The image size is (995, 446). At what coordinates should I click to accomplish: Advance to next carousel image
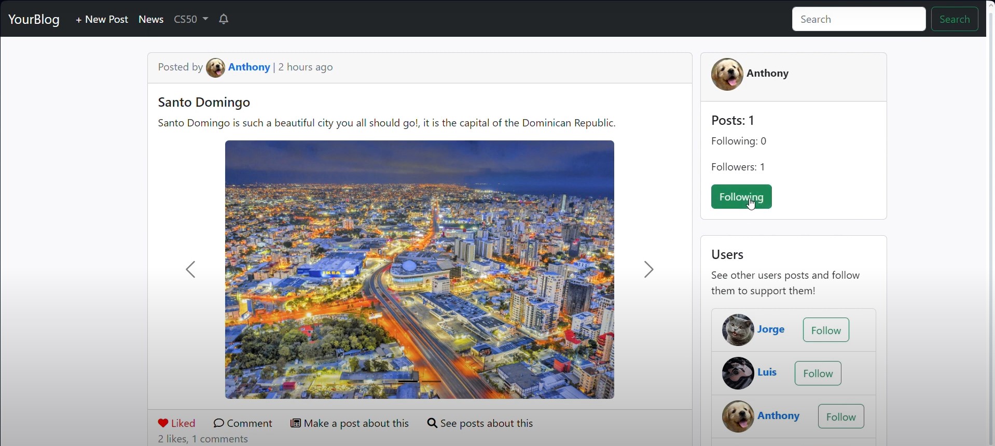coord(648,270)
